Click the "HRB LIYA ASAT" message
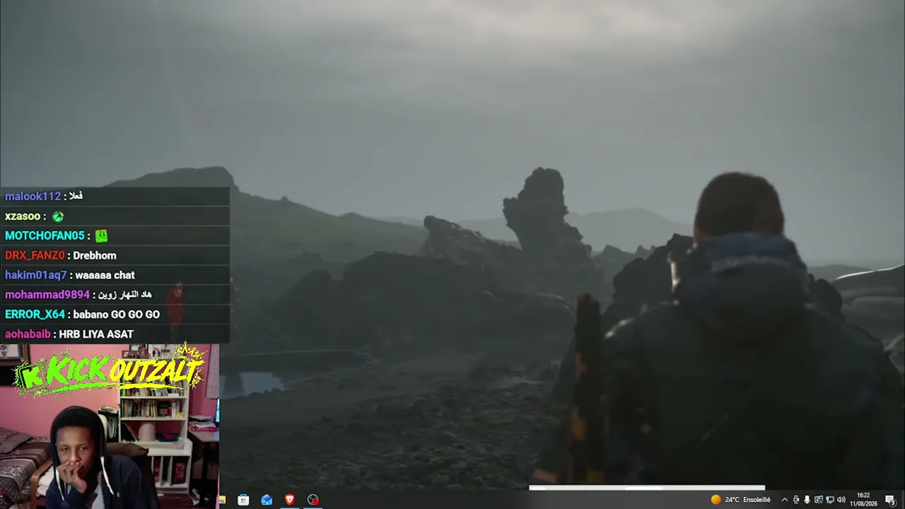 tap(96, 334)
